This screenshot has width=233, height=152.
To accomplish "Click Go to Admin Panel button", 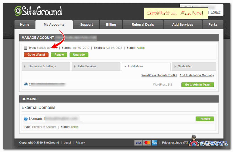I will click(198, 85).
